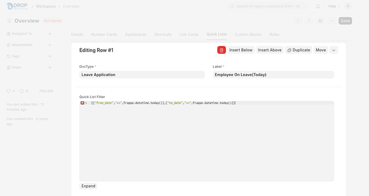369x196 pixels.
Task: Delete row with red trash icon
Action: [221, 50]
